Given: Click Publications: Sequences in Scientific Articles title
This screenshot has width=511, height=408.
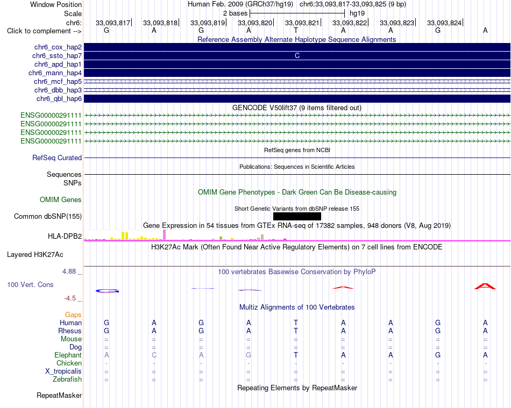Looking at the screenshot, I should click(x=297, y=167).
